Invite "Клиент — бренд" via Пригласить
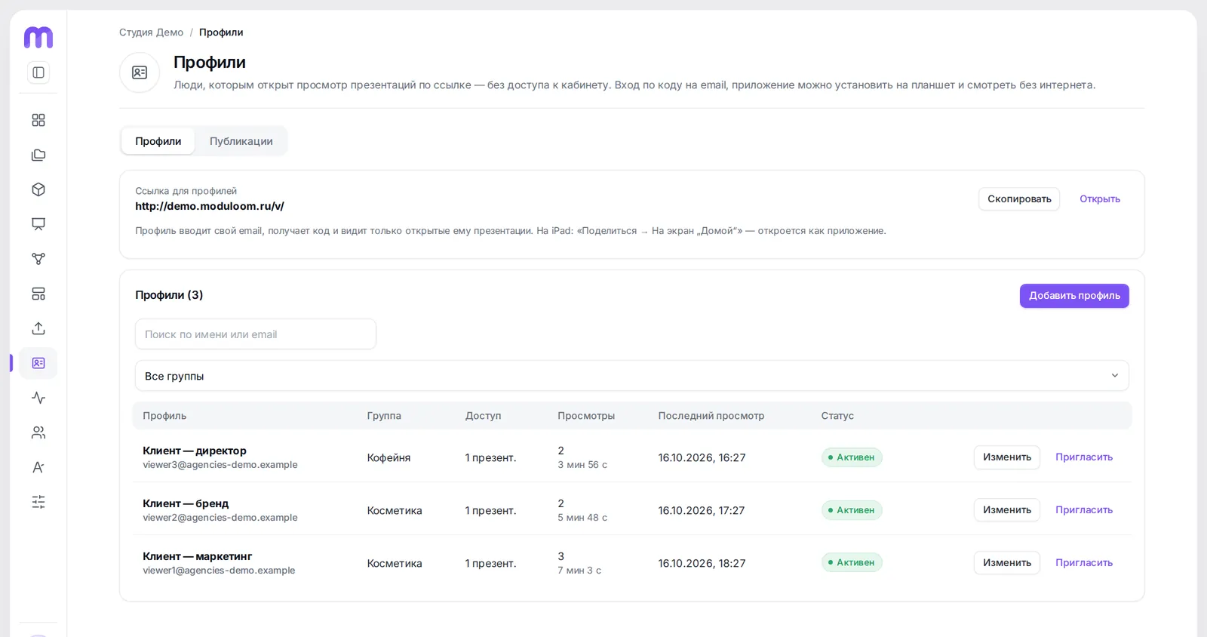1207x637 pixels. tap(1084, 510)
